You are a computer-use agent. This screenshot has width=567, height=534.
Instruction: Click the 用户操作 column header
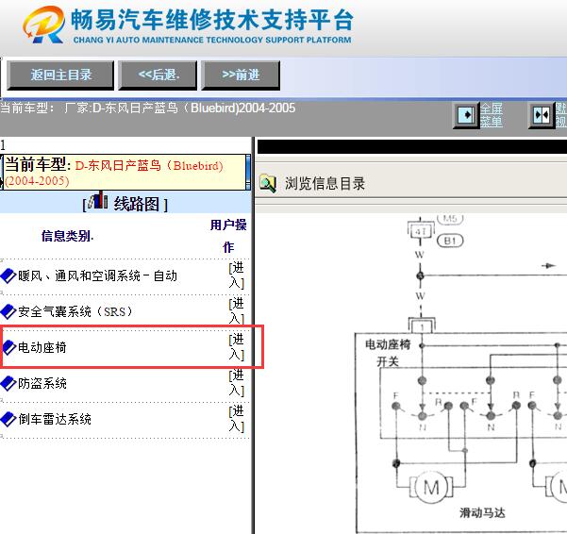[x=228, y=236]
